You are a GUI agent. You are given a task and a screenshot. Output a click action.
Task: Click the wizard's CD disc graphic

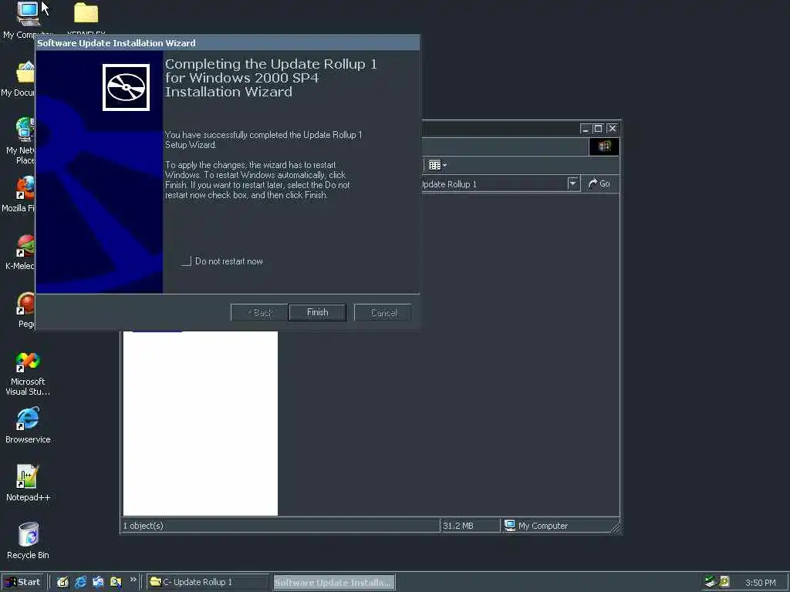click(x=126, y=87)
